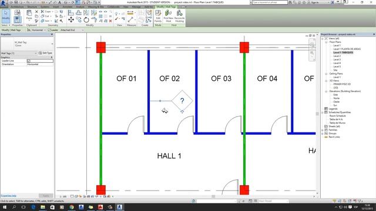Click the move handle below the wall tag
The height and width of the screenshot is (211, 376).
182,111
